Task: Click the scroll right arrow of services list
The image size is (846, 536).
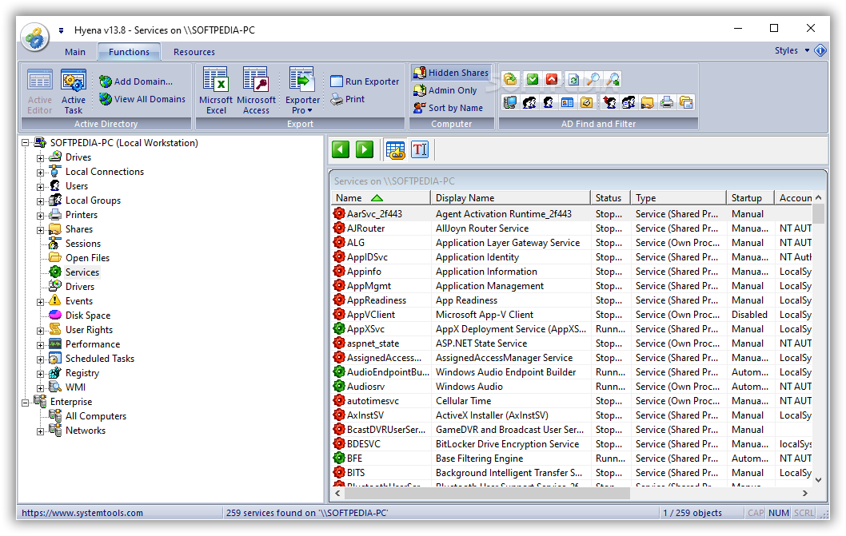Action: click(805, 493)
